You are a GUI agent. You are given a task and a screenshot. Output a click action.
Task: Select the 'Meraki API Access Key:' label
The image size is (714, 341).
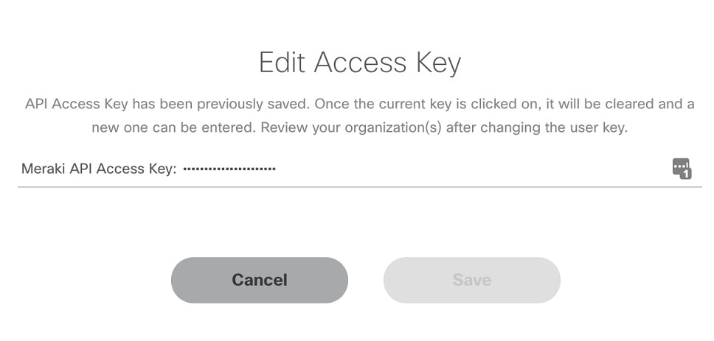(x=99, y=169)
